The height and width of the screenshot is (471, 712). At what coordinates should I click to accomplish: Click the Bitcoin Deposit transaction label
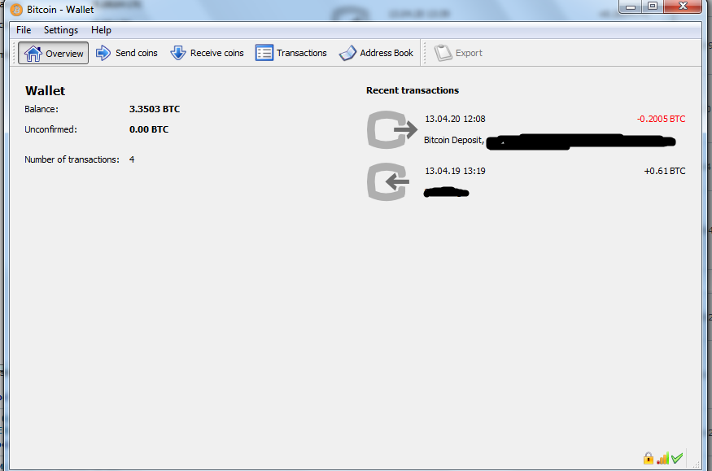tap(454, 141)
